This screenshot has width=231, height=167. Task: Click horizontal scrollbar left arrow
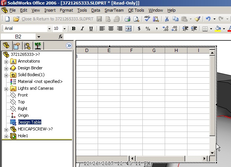pyautogui.click(x=132, y=158)
